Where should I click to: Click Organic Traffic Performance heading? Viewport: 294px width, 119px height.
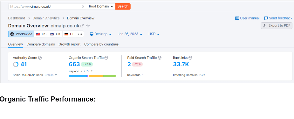48,99
